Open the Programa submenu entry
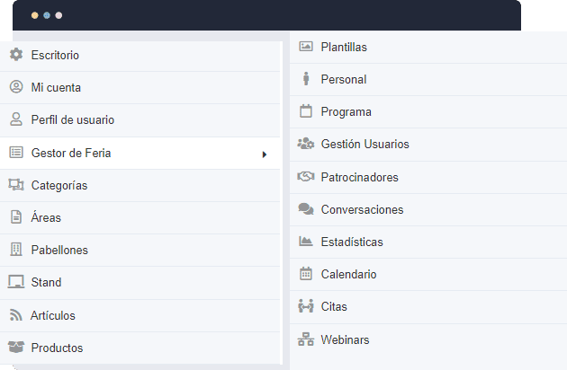This screenshot has height=370, width=567. tap(346, 111)
